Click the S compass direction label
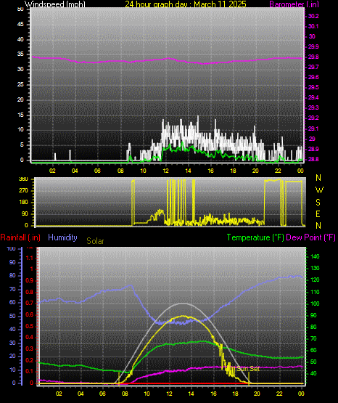338x403 pixels. pyautogui.click(x=318, y=203)
